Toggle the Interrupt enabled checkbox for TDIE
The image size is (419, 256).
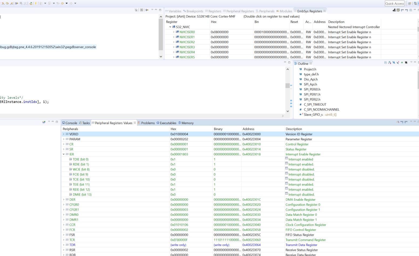pos(287,159)
